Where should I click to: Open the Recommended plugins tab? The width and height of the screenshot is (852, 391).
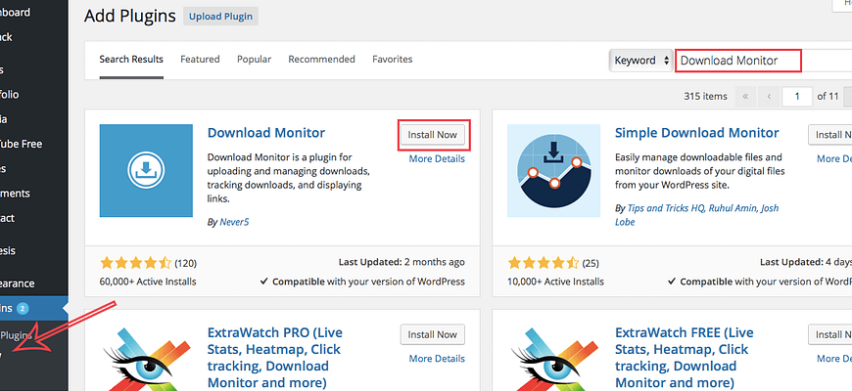(321, 60)
